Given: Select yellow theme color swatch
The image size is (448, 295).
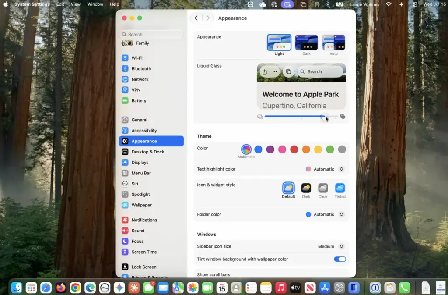Looking at the screenshot, I should click(x=318, y=149).
